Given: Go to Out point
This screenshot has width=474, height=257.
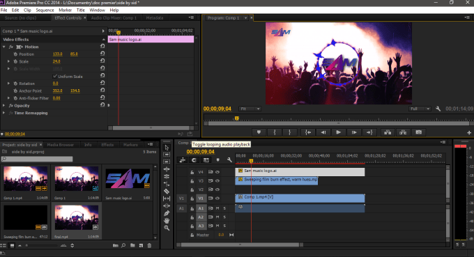Looking at the screenshot, I should point(369,132).
